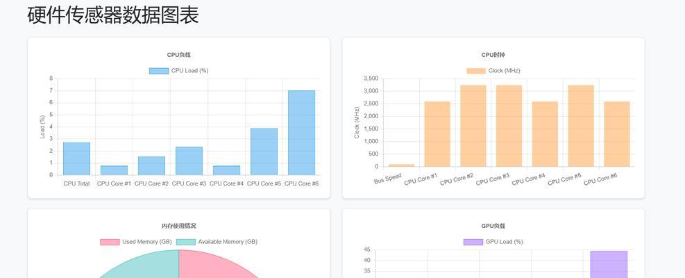Click the CPU Core #5 load bar
The image size is (685, 278).
[264, 152]
